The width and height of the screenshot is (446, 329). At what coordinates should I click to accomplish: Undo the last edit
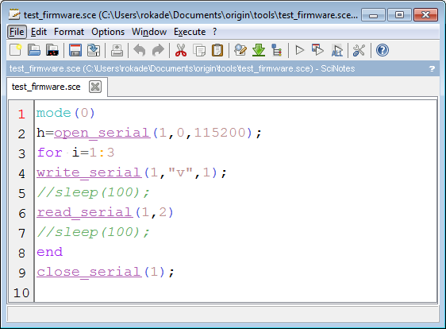pos(140,50)
